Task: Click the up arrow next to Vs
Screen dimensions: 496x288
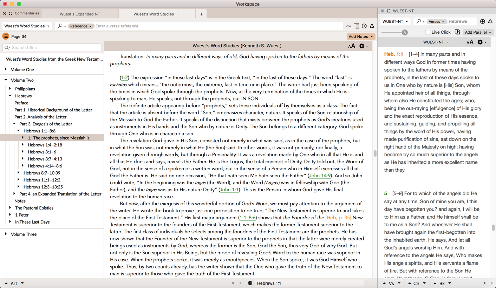Action: 384,283
